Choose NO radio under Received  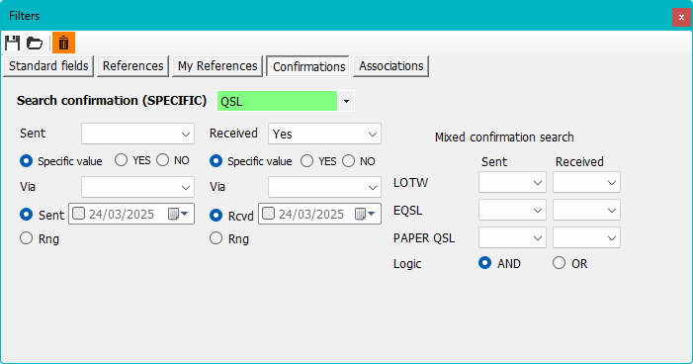coord(348,161)
